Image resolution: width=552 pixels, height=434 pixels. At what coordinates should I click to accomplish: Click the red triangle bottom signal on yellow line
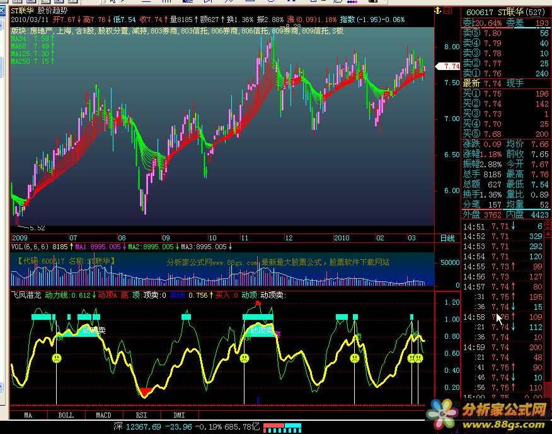point(145,392)
